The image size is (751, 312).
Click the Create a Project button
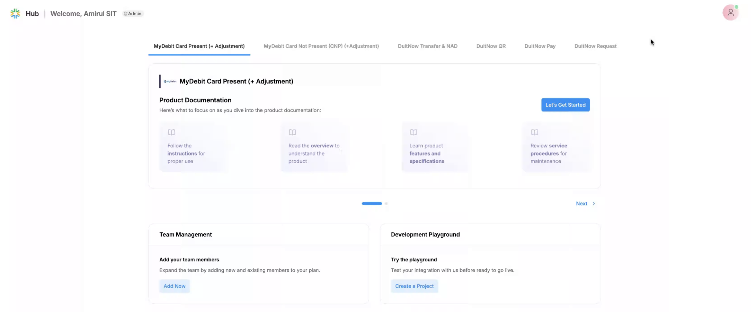click(x=414, y=286)
